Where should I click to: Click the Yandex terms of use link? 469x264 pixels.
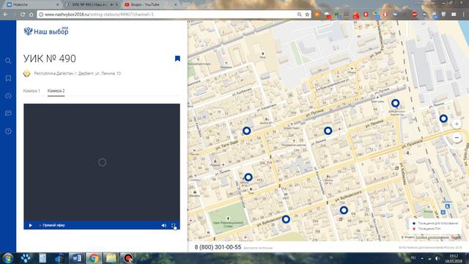point(432,238)
